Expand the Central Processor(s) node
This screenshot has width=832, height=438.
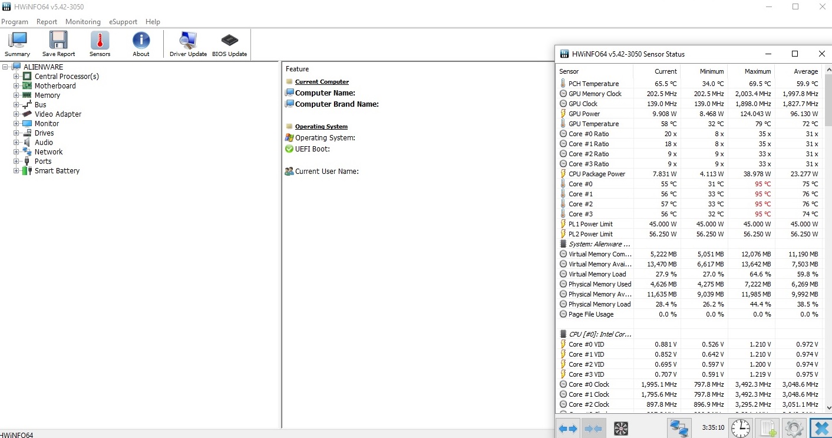click(x=16, y=76)
